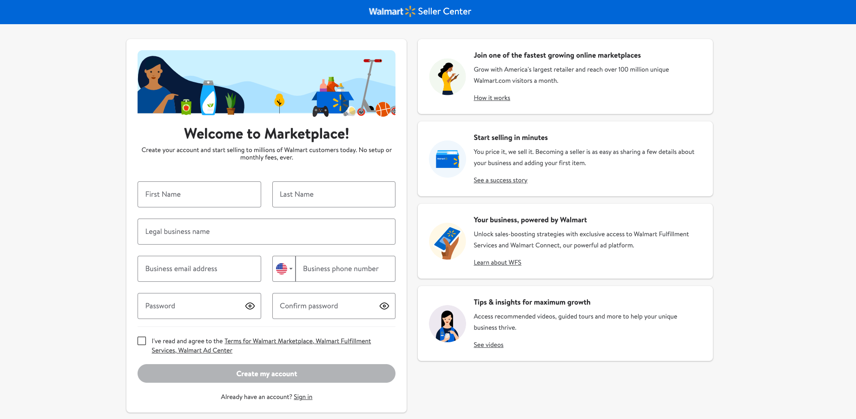Focus the Last Name field
The image size is (856, 419).
[334, 194]
